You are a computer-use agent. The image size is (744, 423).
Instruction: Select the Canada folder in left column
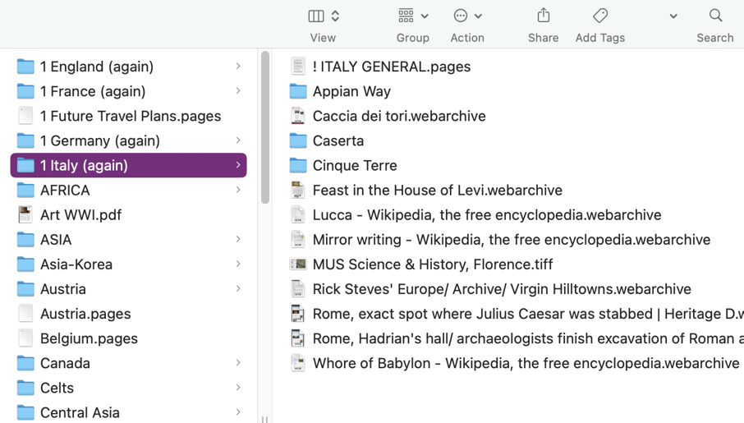(65, 363)
